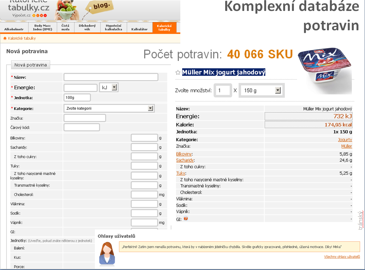Click the Ohlasy uživatelů heading

point(116,236)
